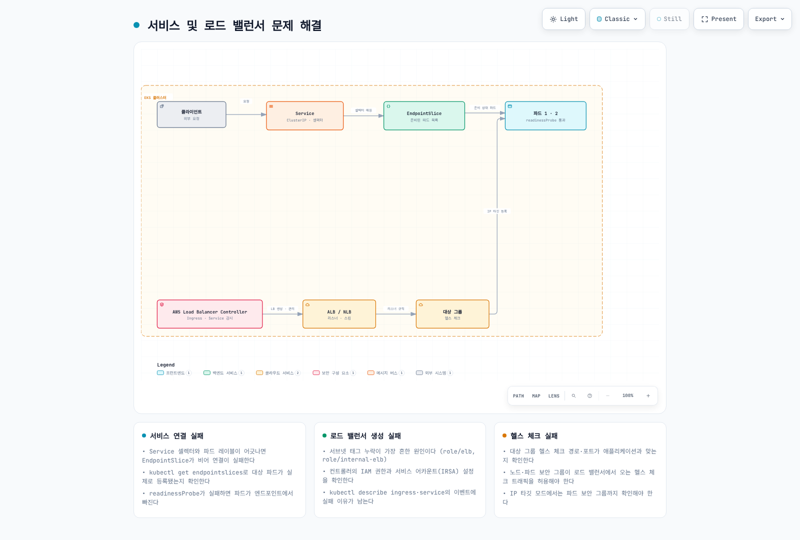800x540 pixels.
Task: Click the page title 서비스 및 로드 밸런서 문제 해결
Action: 234,25
